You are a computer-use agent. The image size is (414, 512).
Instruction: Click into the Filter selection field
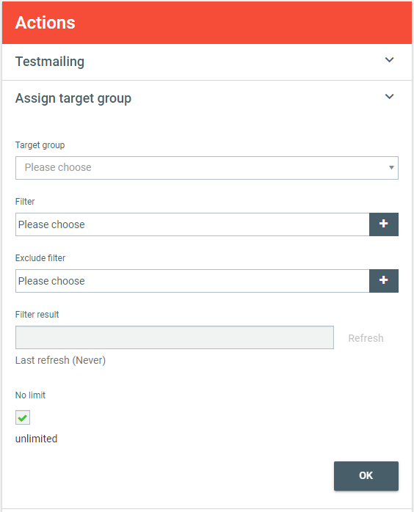192,224
